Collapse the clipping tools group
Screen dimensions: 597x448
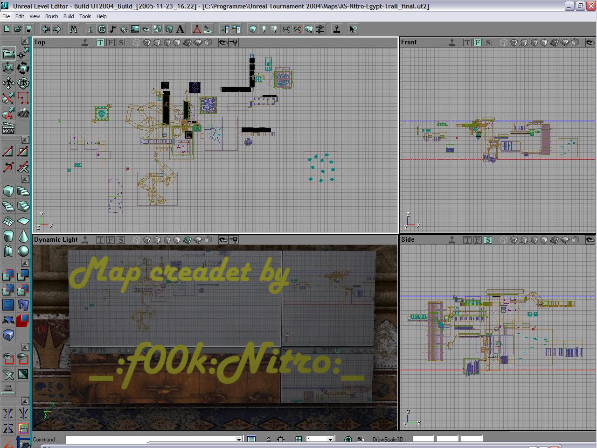tap(25, 140)
